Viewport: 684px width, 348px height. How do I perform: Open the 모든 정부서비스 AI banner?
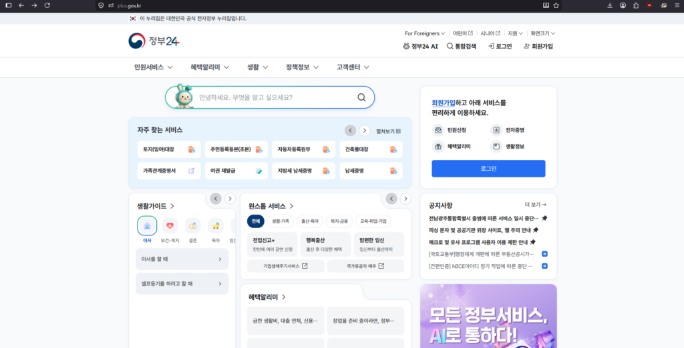click(488, 316)
